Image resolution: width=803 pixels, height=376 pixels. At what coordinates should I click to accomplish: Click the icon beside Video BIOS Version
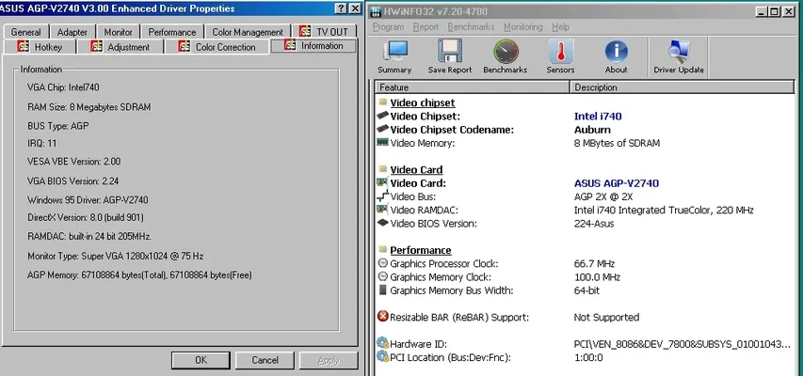pyautogui.click(x=382, y=223)
